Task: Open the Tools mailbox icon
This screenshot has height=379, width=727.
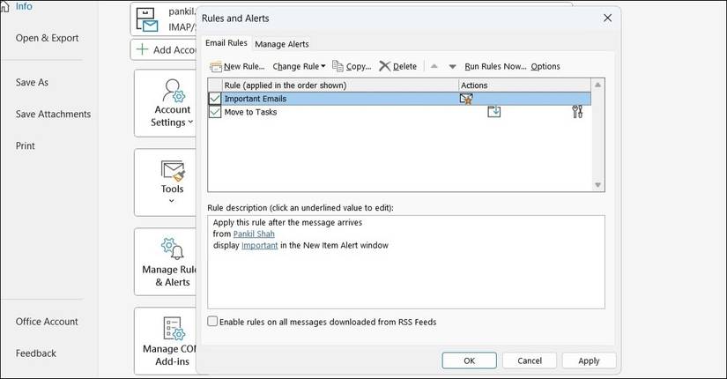Action: [x=172, y=169]
